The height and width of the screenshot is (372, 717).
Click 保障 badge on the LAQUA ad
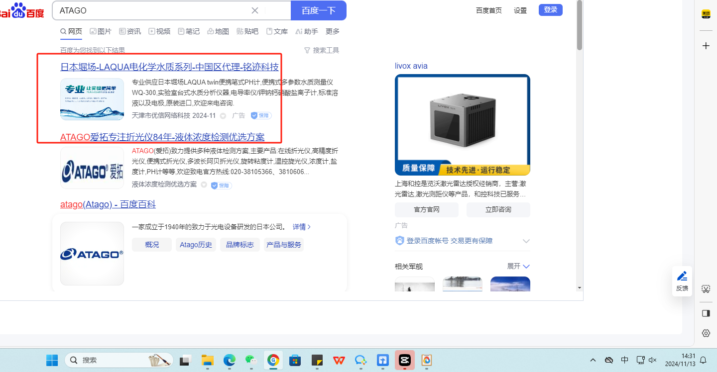pyautogui.click(x=261, y=115)
